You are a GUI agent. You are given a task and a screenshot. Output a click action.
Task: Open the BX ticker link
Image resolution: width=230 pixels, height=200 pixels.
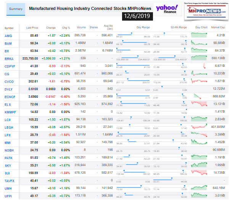click(7, 51)
